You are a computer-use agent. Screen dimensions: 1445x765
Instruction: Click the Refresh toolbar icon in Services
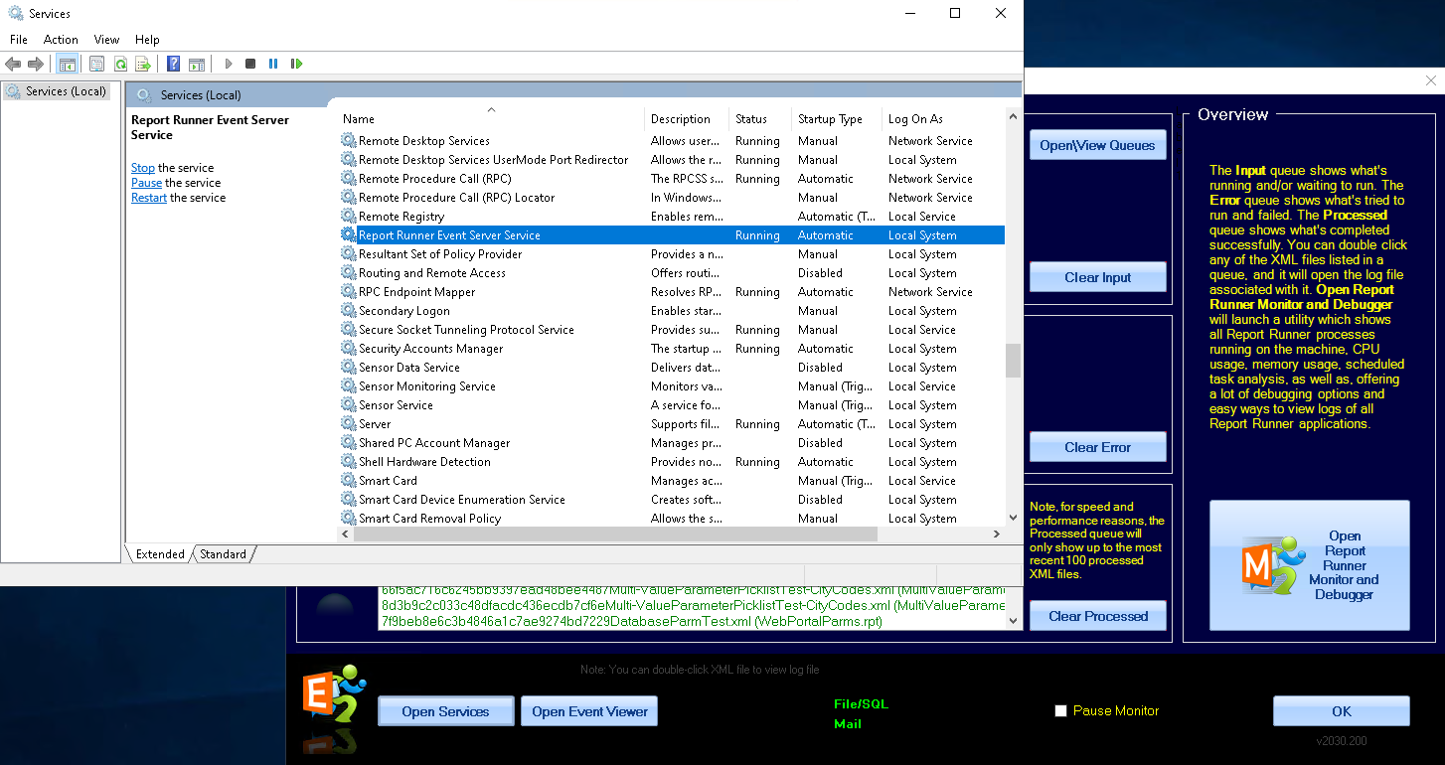(x=119, y=64)
